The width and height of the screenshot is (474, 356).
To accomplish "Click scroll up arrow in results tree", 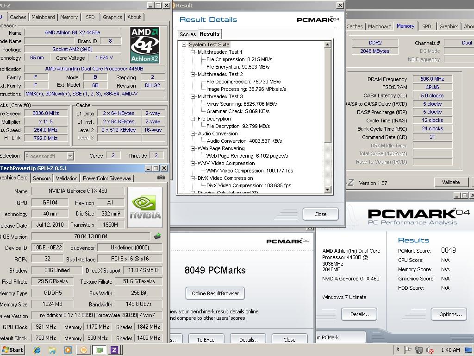I will 327,45.
